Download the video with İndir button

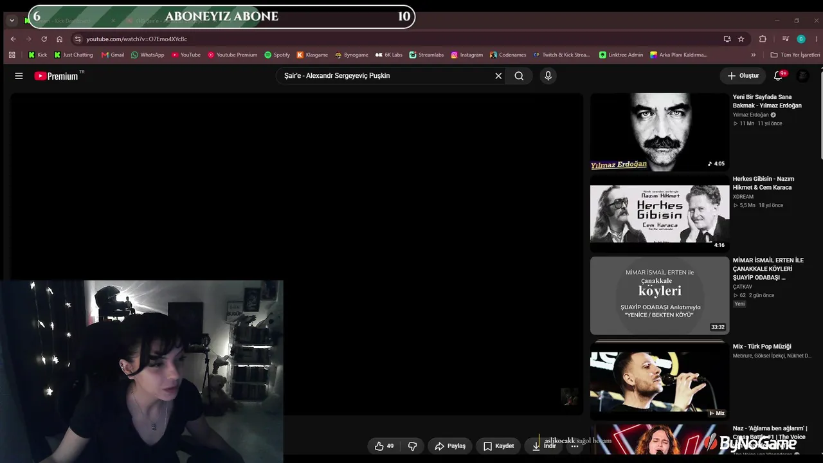pos(544,446)
